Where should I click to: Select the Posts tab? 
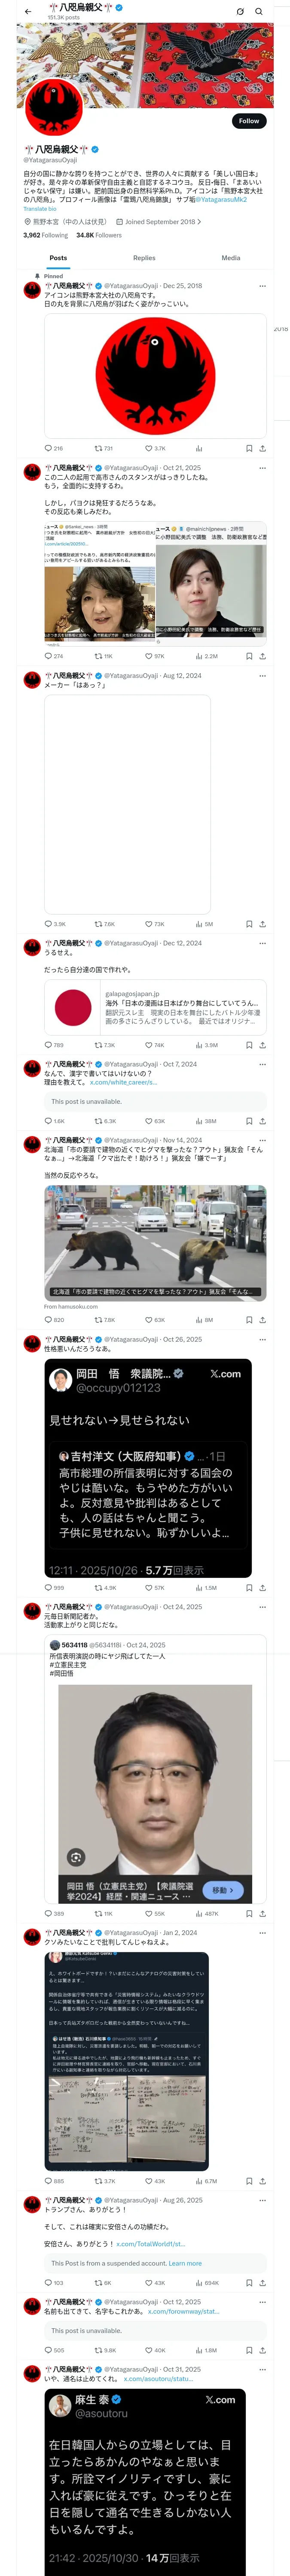59,258
